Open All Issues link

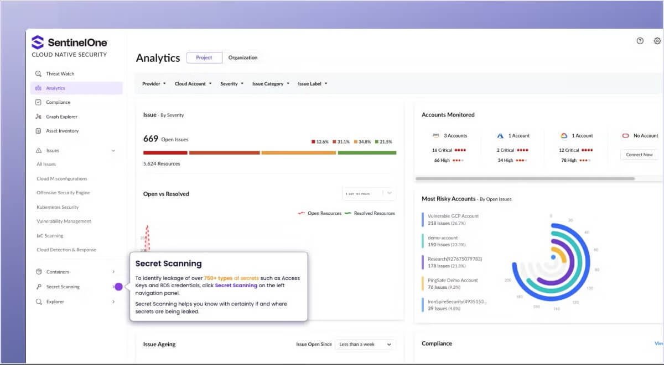(46, 164)
